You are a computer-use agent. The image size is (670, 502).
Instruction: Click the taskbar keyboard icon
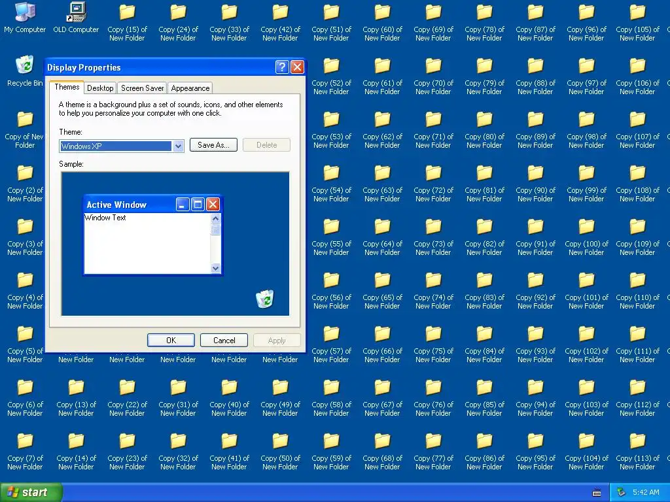click(x=597, y=493)
